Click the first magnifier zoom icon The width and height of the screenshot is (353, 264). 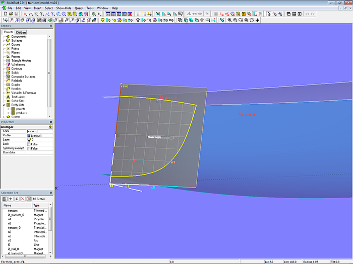229,21
